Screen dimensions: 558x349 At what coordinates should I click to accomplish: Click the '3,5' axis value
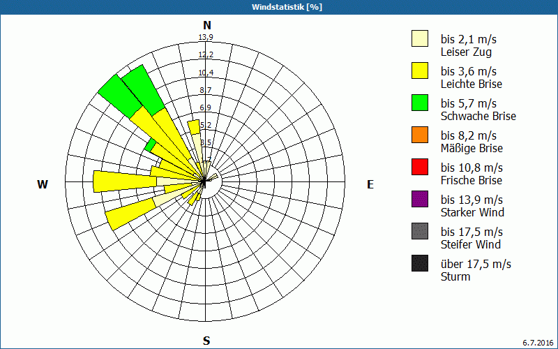(x=206, y=143)
